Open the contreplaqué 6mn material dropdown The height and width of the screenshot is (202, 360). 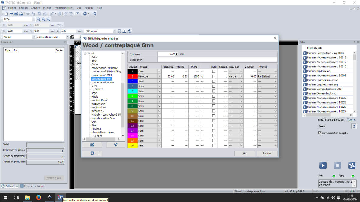click(67, 37)
